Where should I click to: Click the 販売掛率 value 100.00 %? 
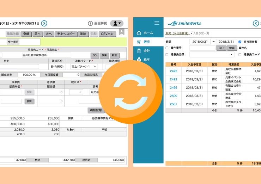[29, 75]
